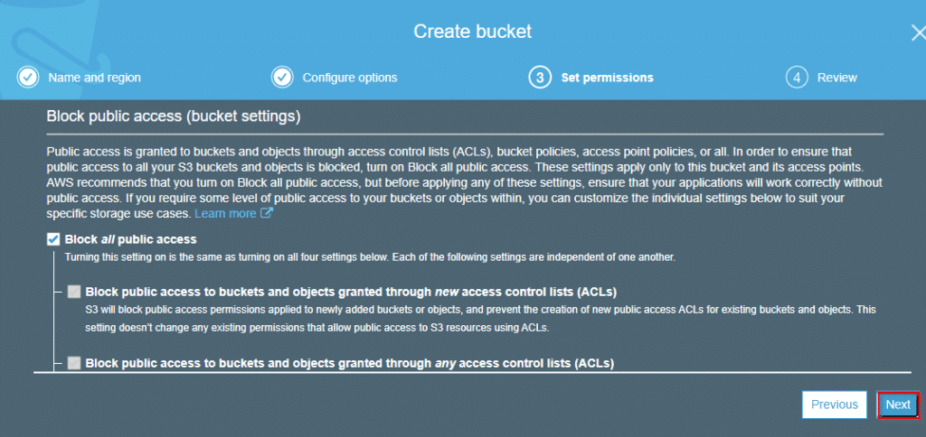
Task: Click the Previous button
Action: coord(835,404)
